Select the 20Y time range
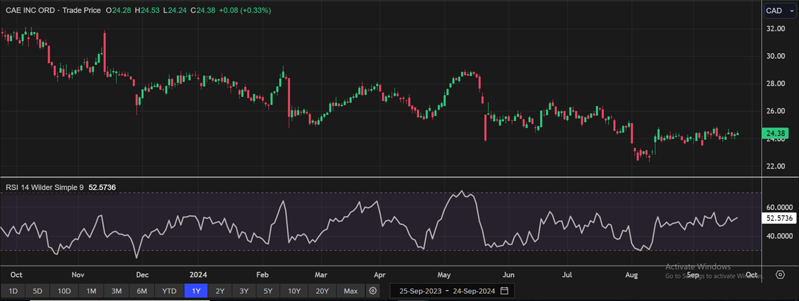 [x=322, y=291]
